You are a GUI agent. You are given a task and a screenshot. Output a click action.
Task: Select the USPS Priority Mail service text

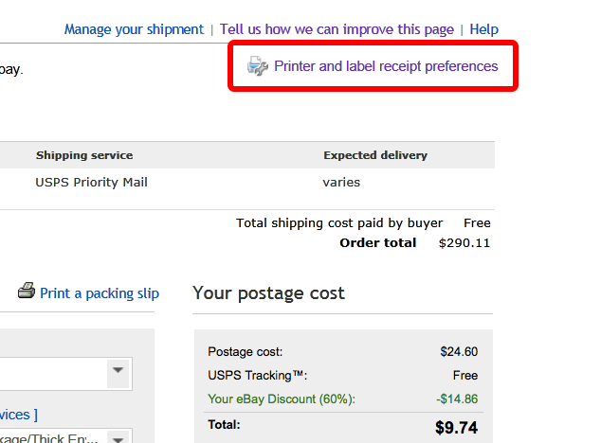[x=92, y=182]
